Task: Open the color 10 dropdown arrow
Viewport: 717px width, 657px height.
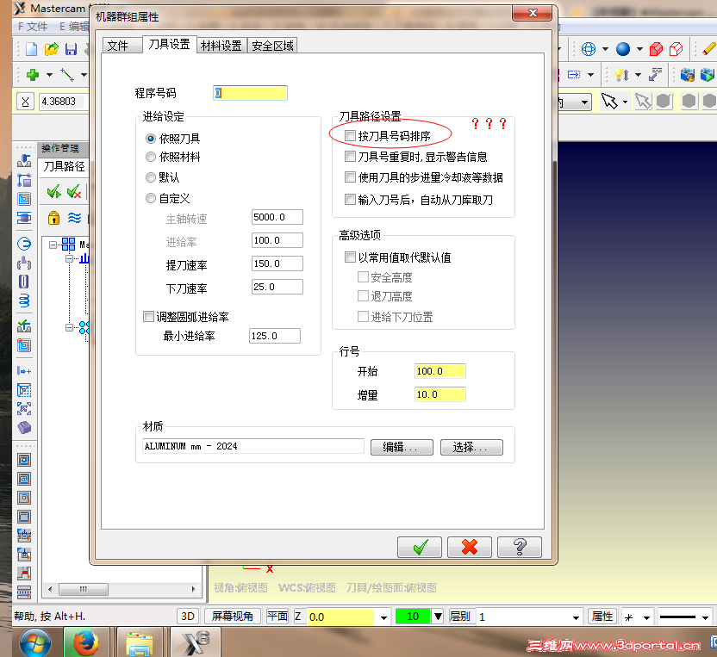Action: 438,617
